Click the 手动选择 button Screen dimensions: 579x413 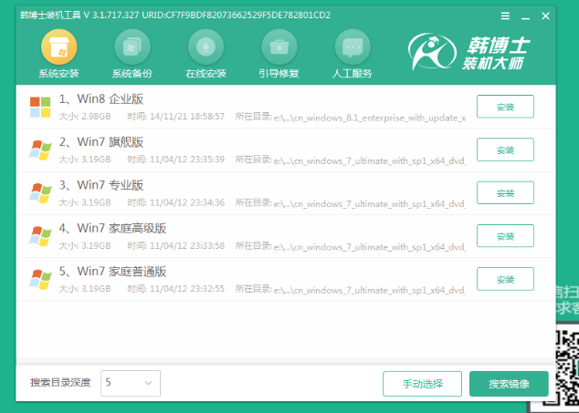(422, 383)
